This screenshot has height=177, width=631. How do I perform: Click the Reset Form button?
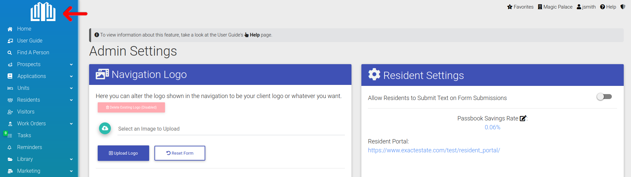pyautogui.click(x=180, y=153)
